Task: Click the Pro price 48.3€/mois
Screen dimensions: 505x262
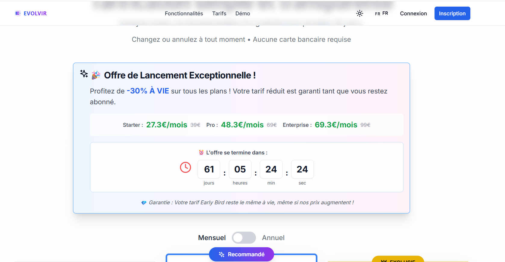Action: tap(242, 125)
